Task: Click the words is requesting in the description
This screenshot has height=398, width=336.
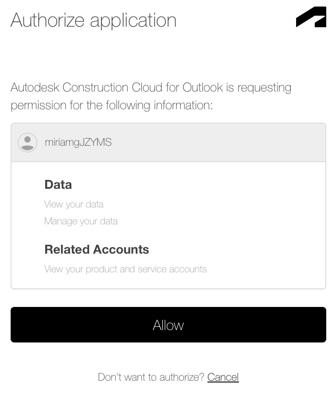Action: click(x=258, y=88)
